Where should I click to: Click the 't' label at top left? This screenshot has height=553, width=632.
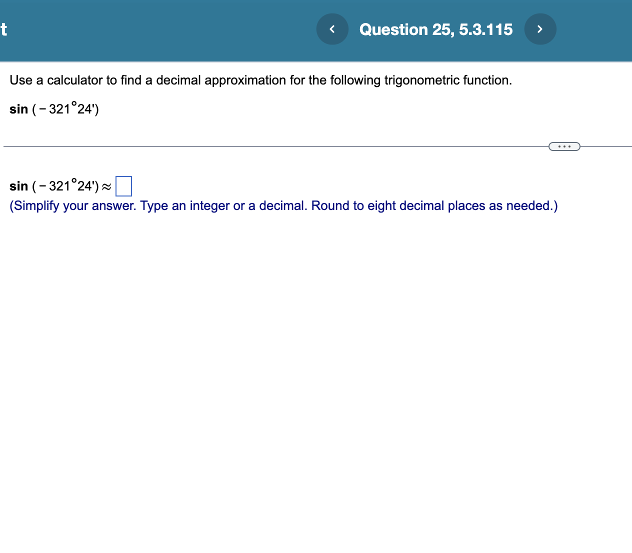3,30
